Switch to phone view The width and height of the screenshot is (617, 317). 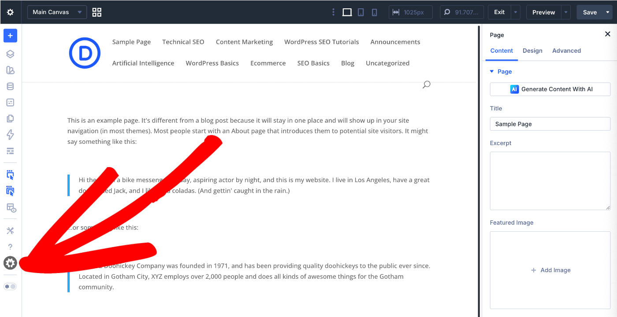tap(374, 12)
